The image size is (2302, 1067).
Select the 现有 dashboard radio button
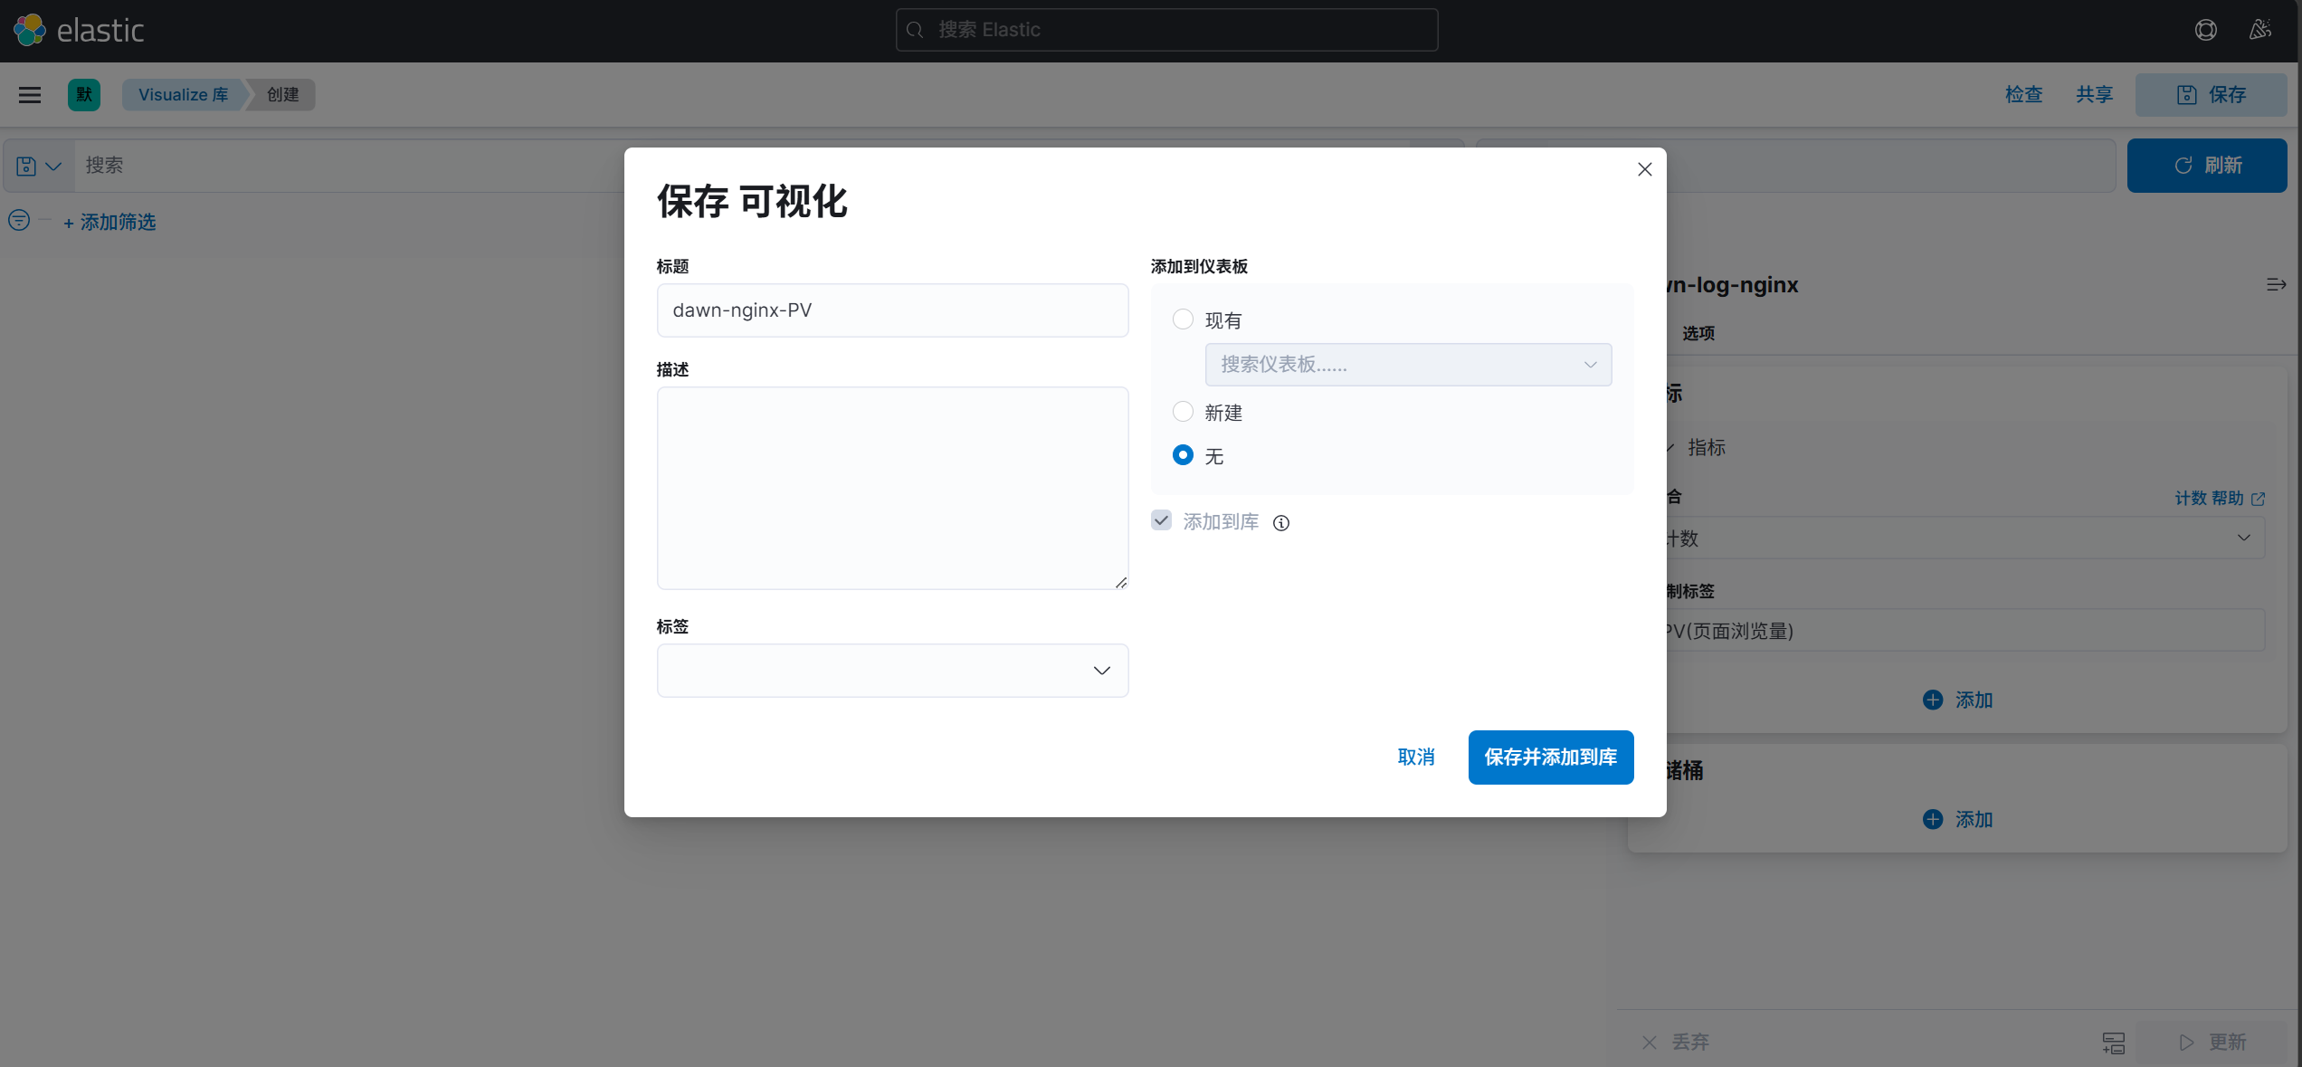click(1183, 319)
